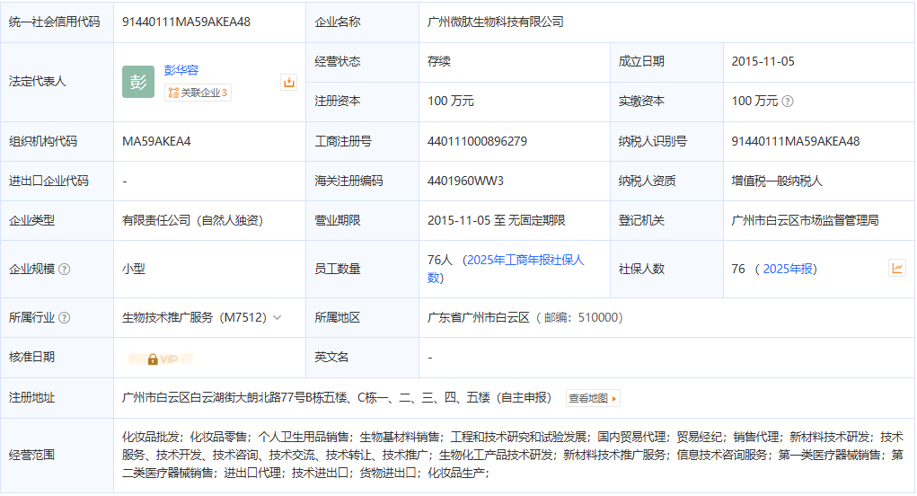Select the 存续 business status value
917x496 pixels.
point(439,61)
